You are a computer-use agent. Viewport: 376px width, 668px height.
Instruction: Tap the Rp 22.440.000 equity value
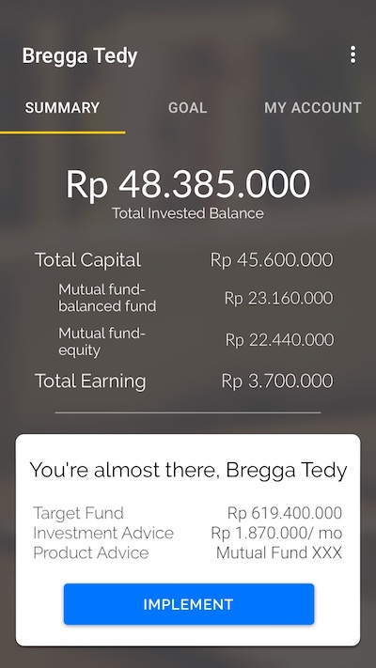[x=279, y=339]
